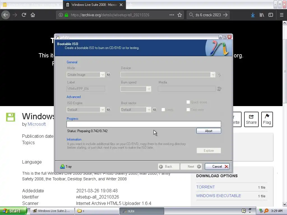Click page scrollbar down arrow
Screen dimensions: 287x215
pos(285,204)
